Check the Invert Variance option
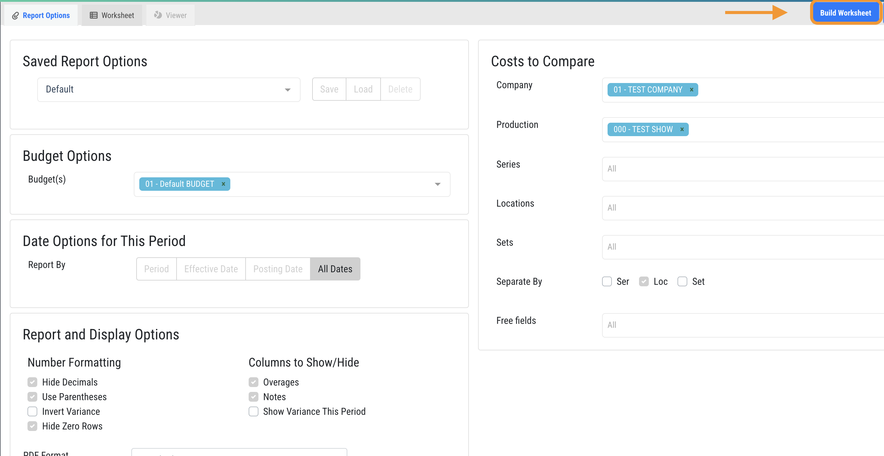 (32, 411)
